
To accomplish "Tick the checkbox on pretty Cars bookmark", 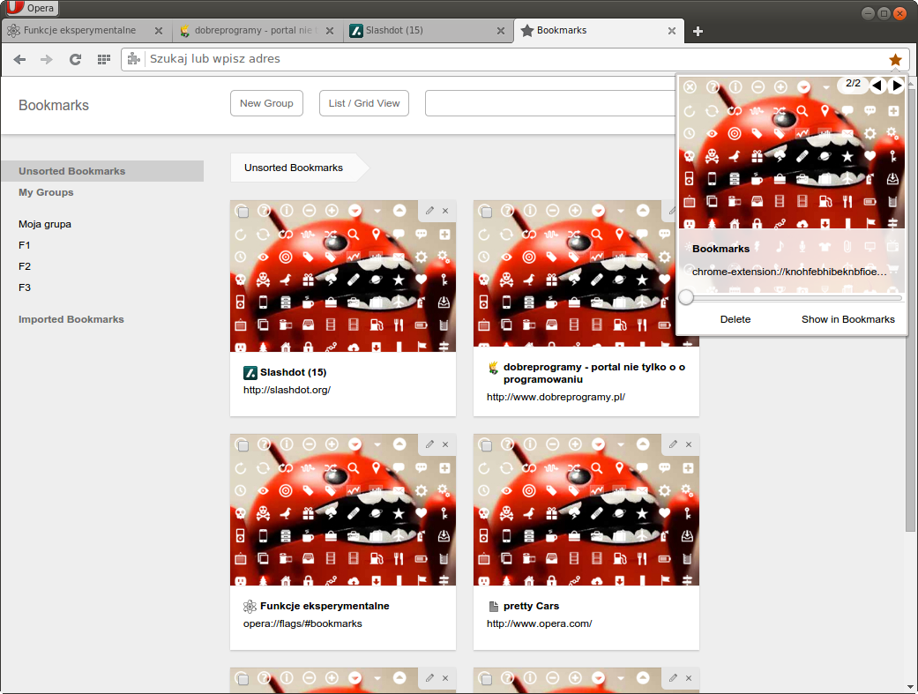I will (x=486, y=445).
